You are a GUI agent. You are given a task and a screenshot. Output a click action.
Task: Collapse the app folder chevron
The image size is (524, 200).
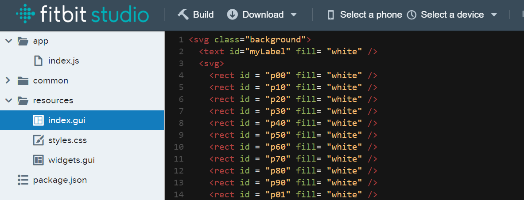[x=8, y=41]
